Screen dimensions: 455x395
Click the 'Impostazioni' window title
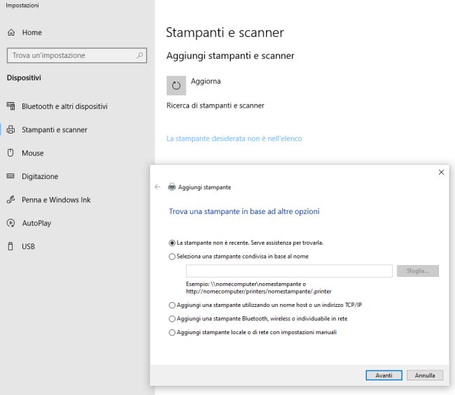click(x=22, y=5)
